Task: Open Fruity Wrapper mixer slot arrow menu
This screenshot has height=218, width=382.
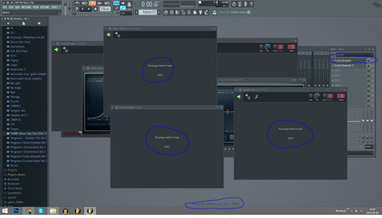Action: (x=333, y=60)
